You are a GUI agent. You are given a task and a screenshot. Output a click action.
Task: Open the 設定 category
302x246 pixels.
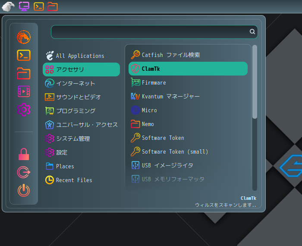(81, 152)
